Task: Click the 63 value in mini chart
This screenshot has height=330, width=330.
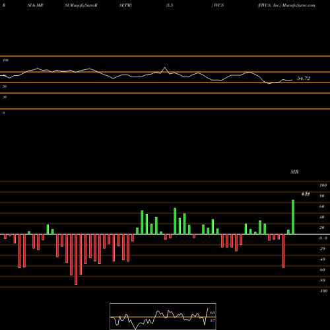Action: pos(213,313)
